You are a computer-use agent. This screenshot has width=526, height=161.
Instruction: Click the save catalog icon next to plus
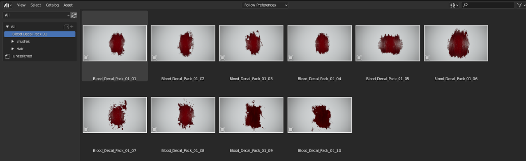click(66, 27)
